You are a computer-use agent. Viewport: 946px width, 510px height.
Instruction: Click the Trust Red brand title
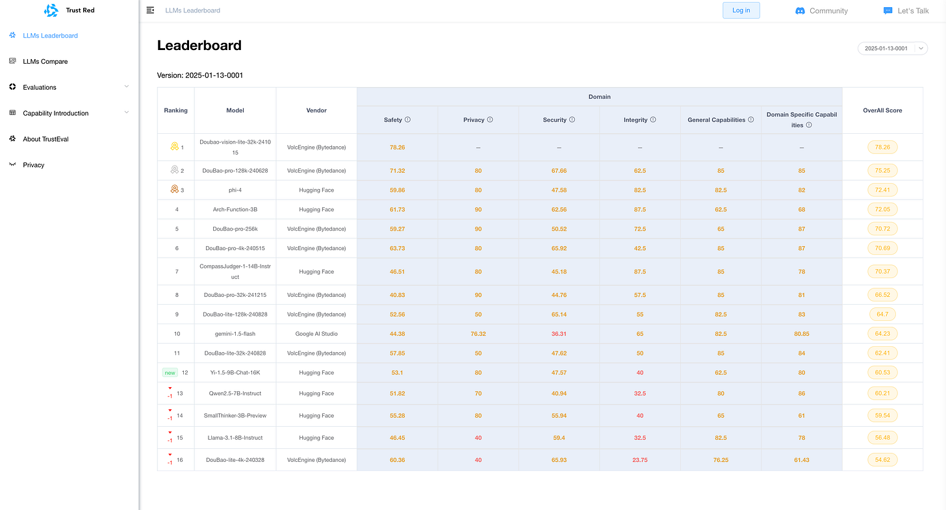point(81,10)
